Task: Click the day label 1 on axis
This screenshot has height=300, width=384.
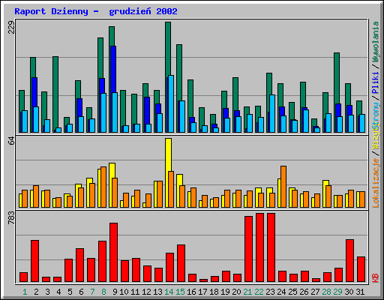Action: [25, 292]
